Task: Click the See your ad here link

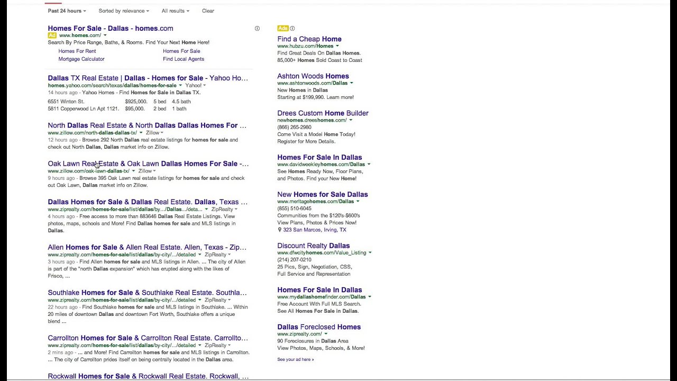Action: coord(296,359)
